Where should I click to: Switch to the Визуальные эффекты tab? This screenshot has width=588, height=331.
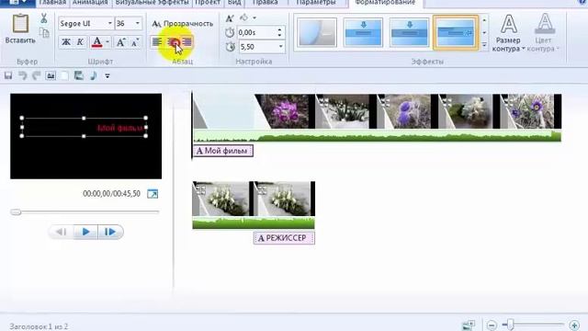tap(152, 3)
